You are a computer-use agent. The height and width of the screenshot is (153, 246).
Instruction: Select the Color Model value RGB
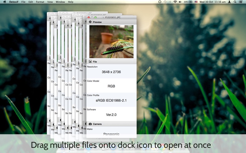pyautogui.click(x=111, y=86)
